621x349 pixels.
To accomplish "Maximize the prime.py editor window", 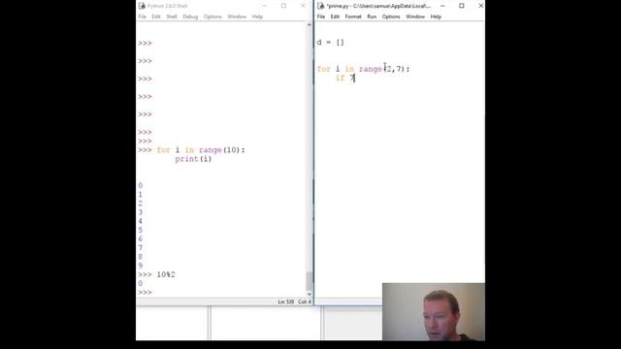I will [x=462, y=6].
